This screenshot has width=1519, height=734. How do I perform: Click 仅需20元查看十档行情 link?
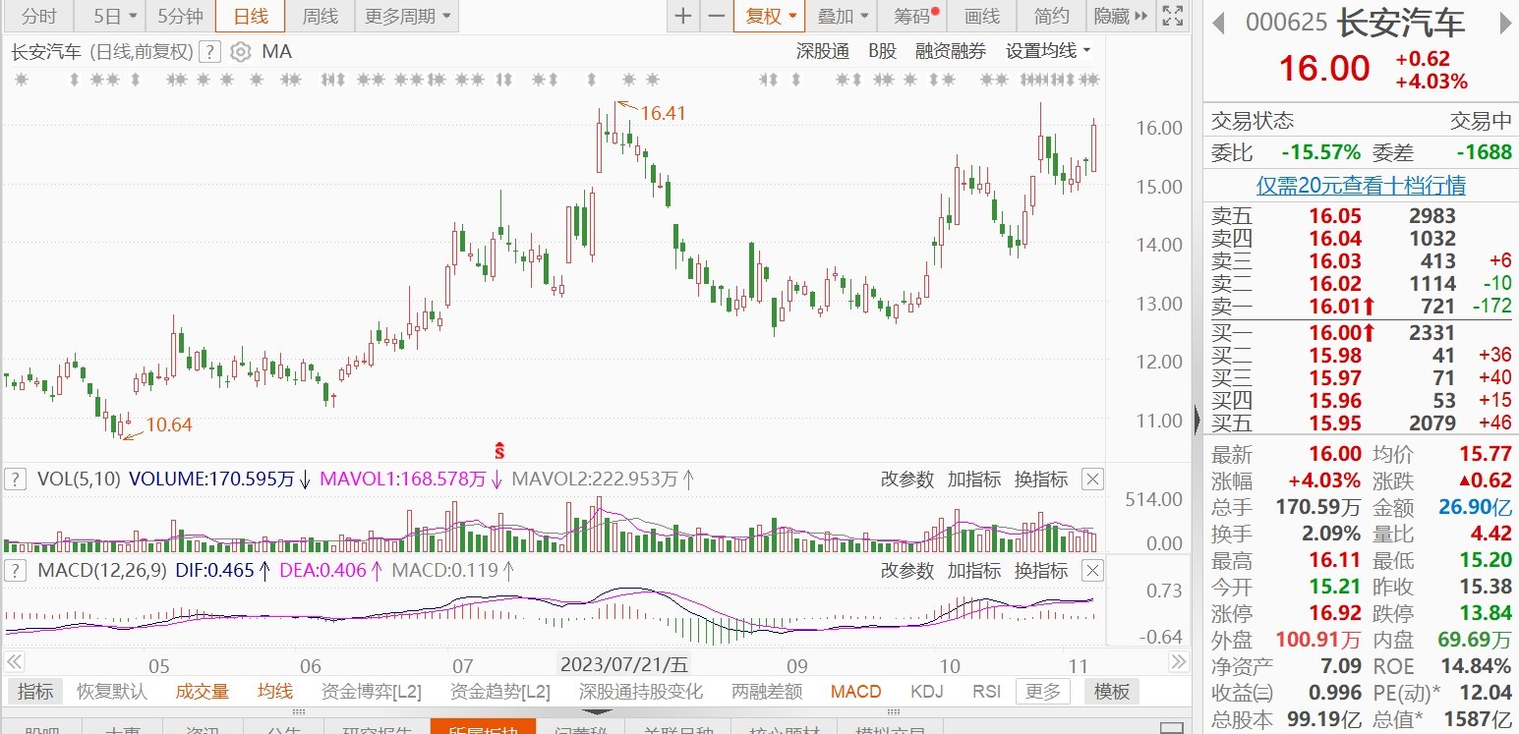(x=1361, y=185)
